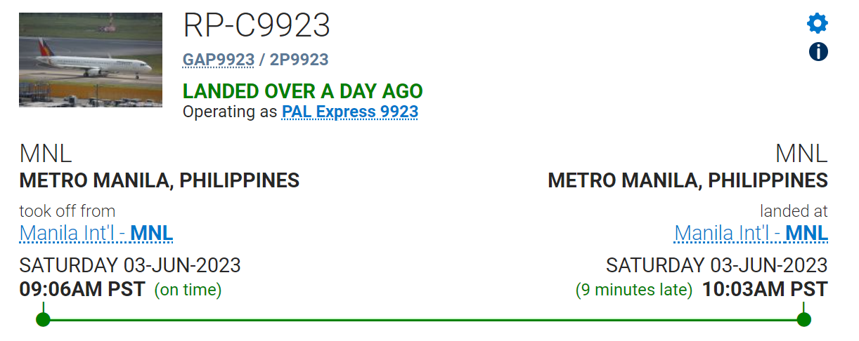Image resolution: width=859 pixels, height=341 pixels.
Task: Click the arrival marker on the flight progress line
Action: click(804, 320)
